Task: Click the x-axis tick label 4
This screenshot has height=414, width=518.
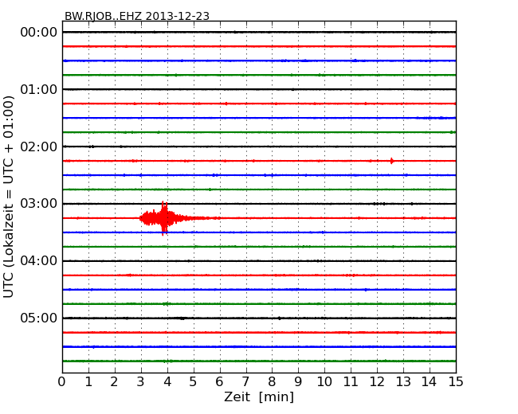Action: point(167,382)
